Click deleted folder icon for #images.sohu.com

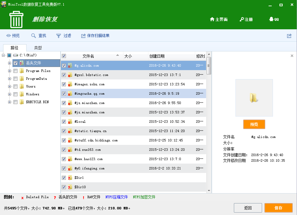point(70,84)
